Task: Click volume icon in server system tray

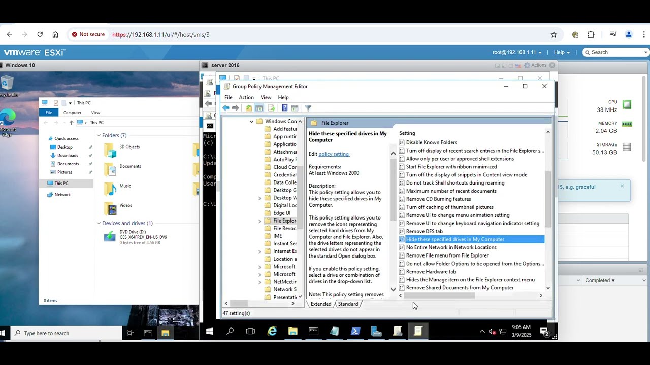Action: pyautogui.click(x=492, y=332)
